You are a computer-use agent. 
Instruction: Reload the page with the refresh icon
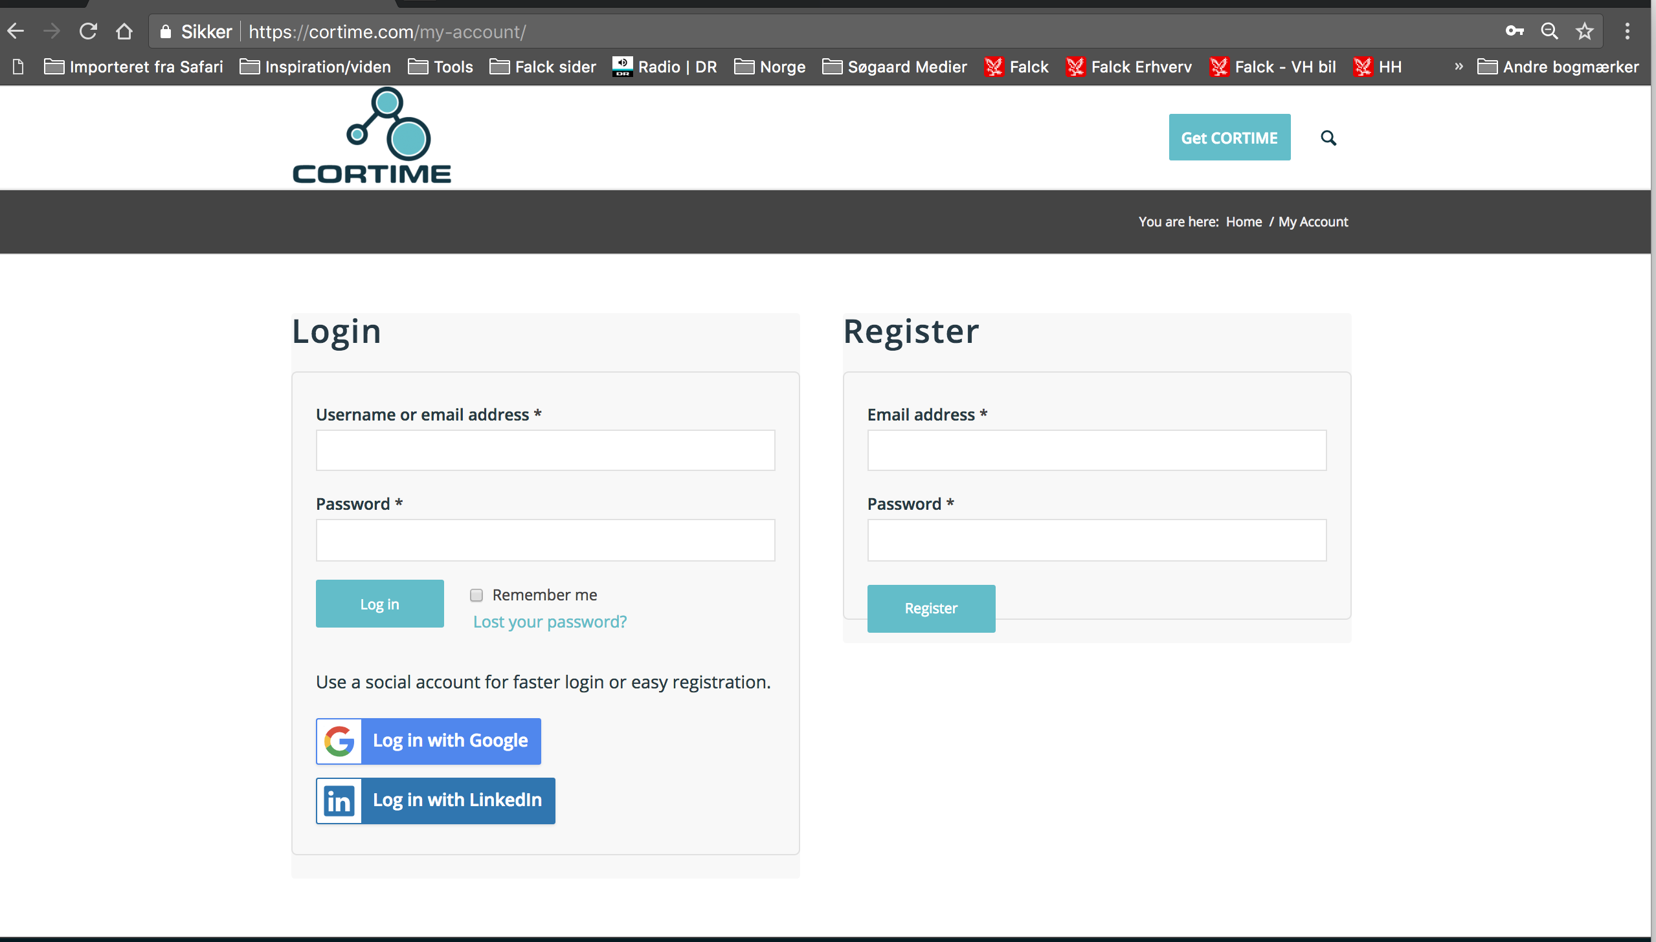pos(88,31)
